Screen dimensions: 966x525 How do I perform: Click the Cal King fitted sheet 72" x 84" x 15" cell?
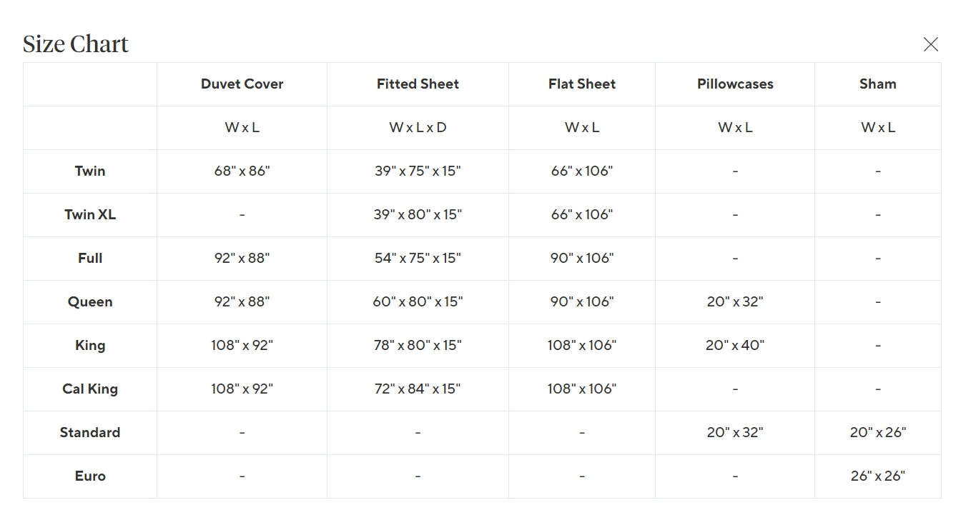(x=418, y=389)
